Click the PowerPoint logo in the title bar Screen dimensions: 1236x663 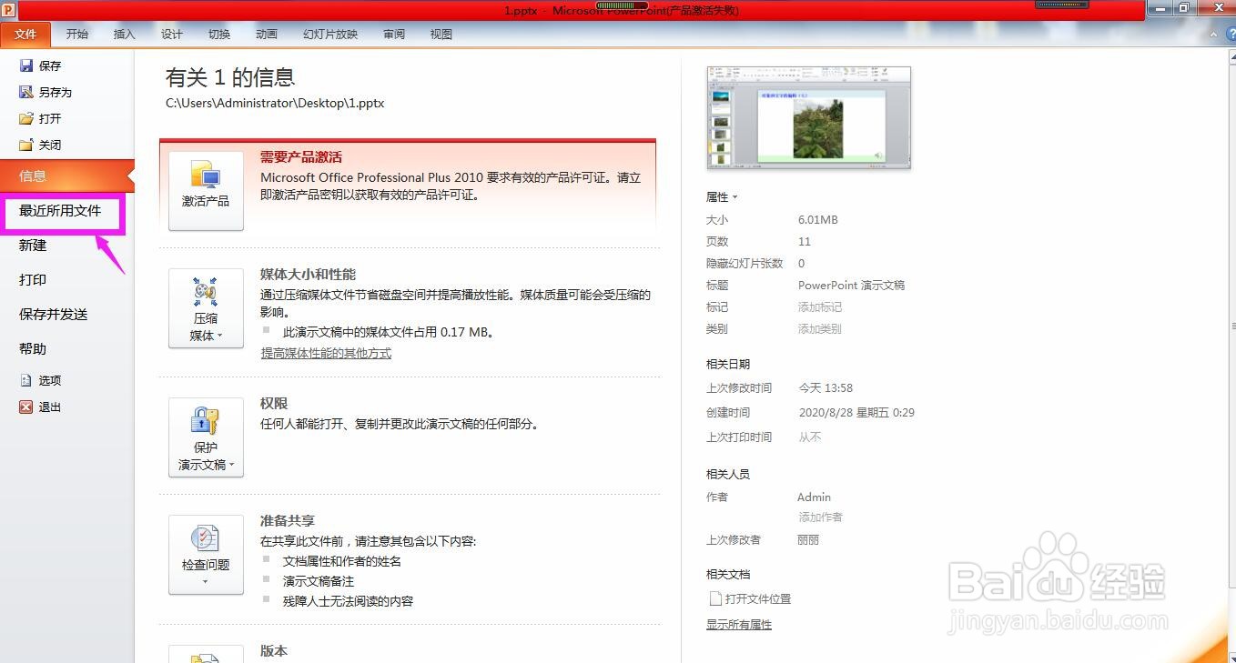(8, 9)
